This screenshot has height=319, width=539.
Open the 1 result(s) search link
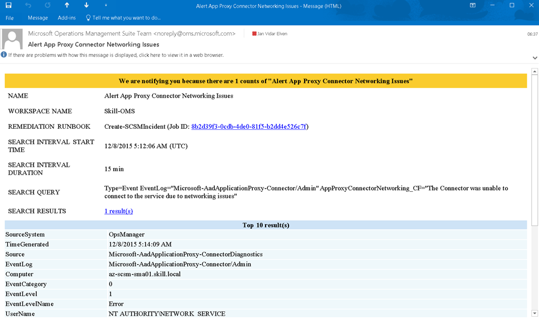pos(119,211)
